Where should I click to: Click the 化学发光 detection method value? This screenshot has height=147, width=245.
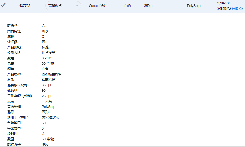click(x=48, y=53)
